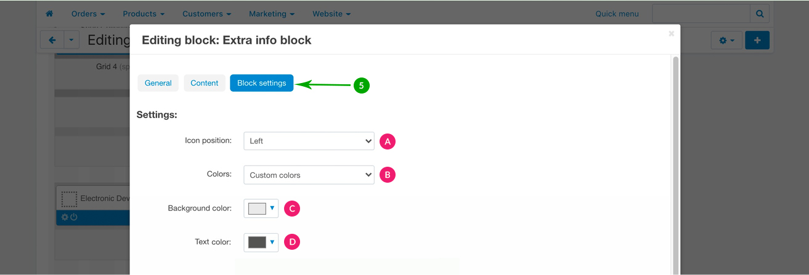Image resolution: width=809 pixels, height=275 pixels.
Task: Click the blue plus add button
Action: 757,40
